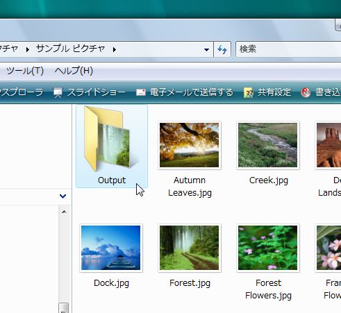Select the Forest.jpg thumbnail
The image size is (341, 313).
point(190,248)
